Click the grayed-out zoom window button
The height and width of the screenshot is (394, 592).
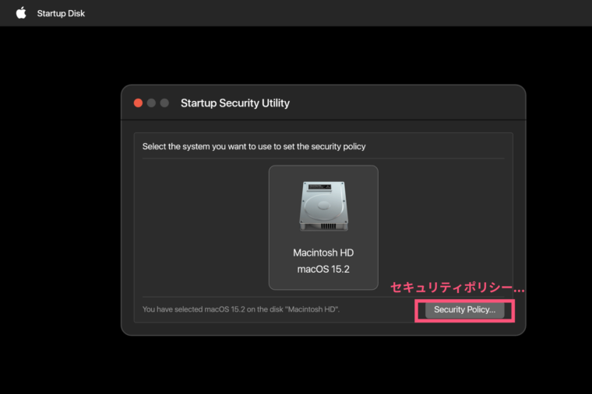[x=164, y=103]
